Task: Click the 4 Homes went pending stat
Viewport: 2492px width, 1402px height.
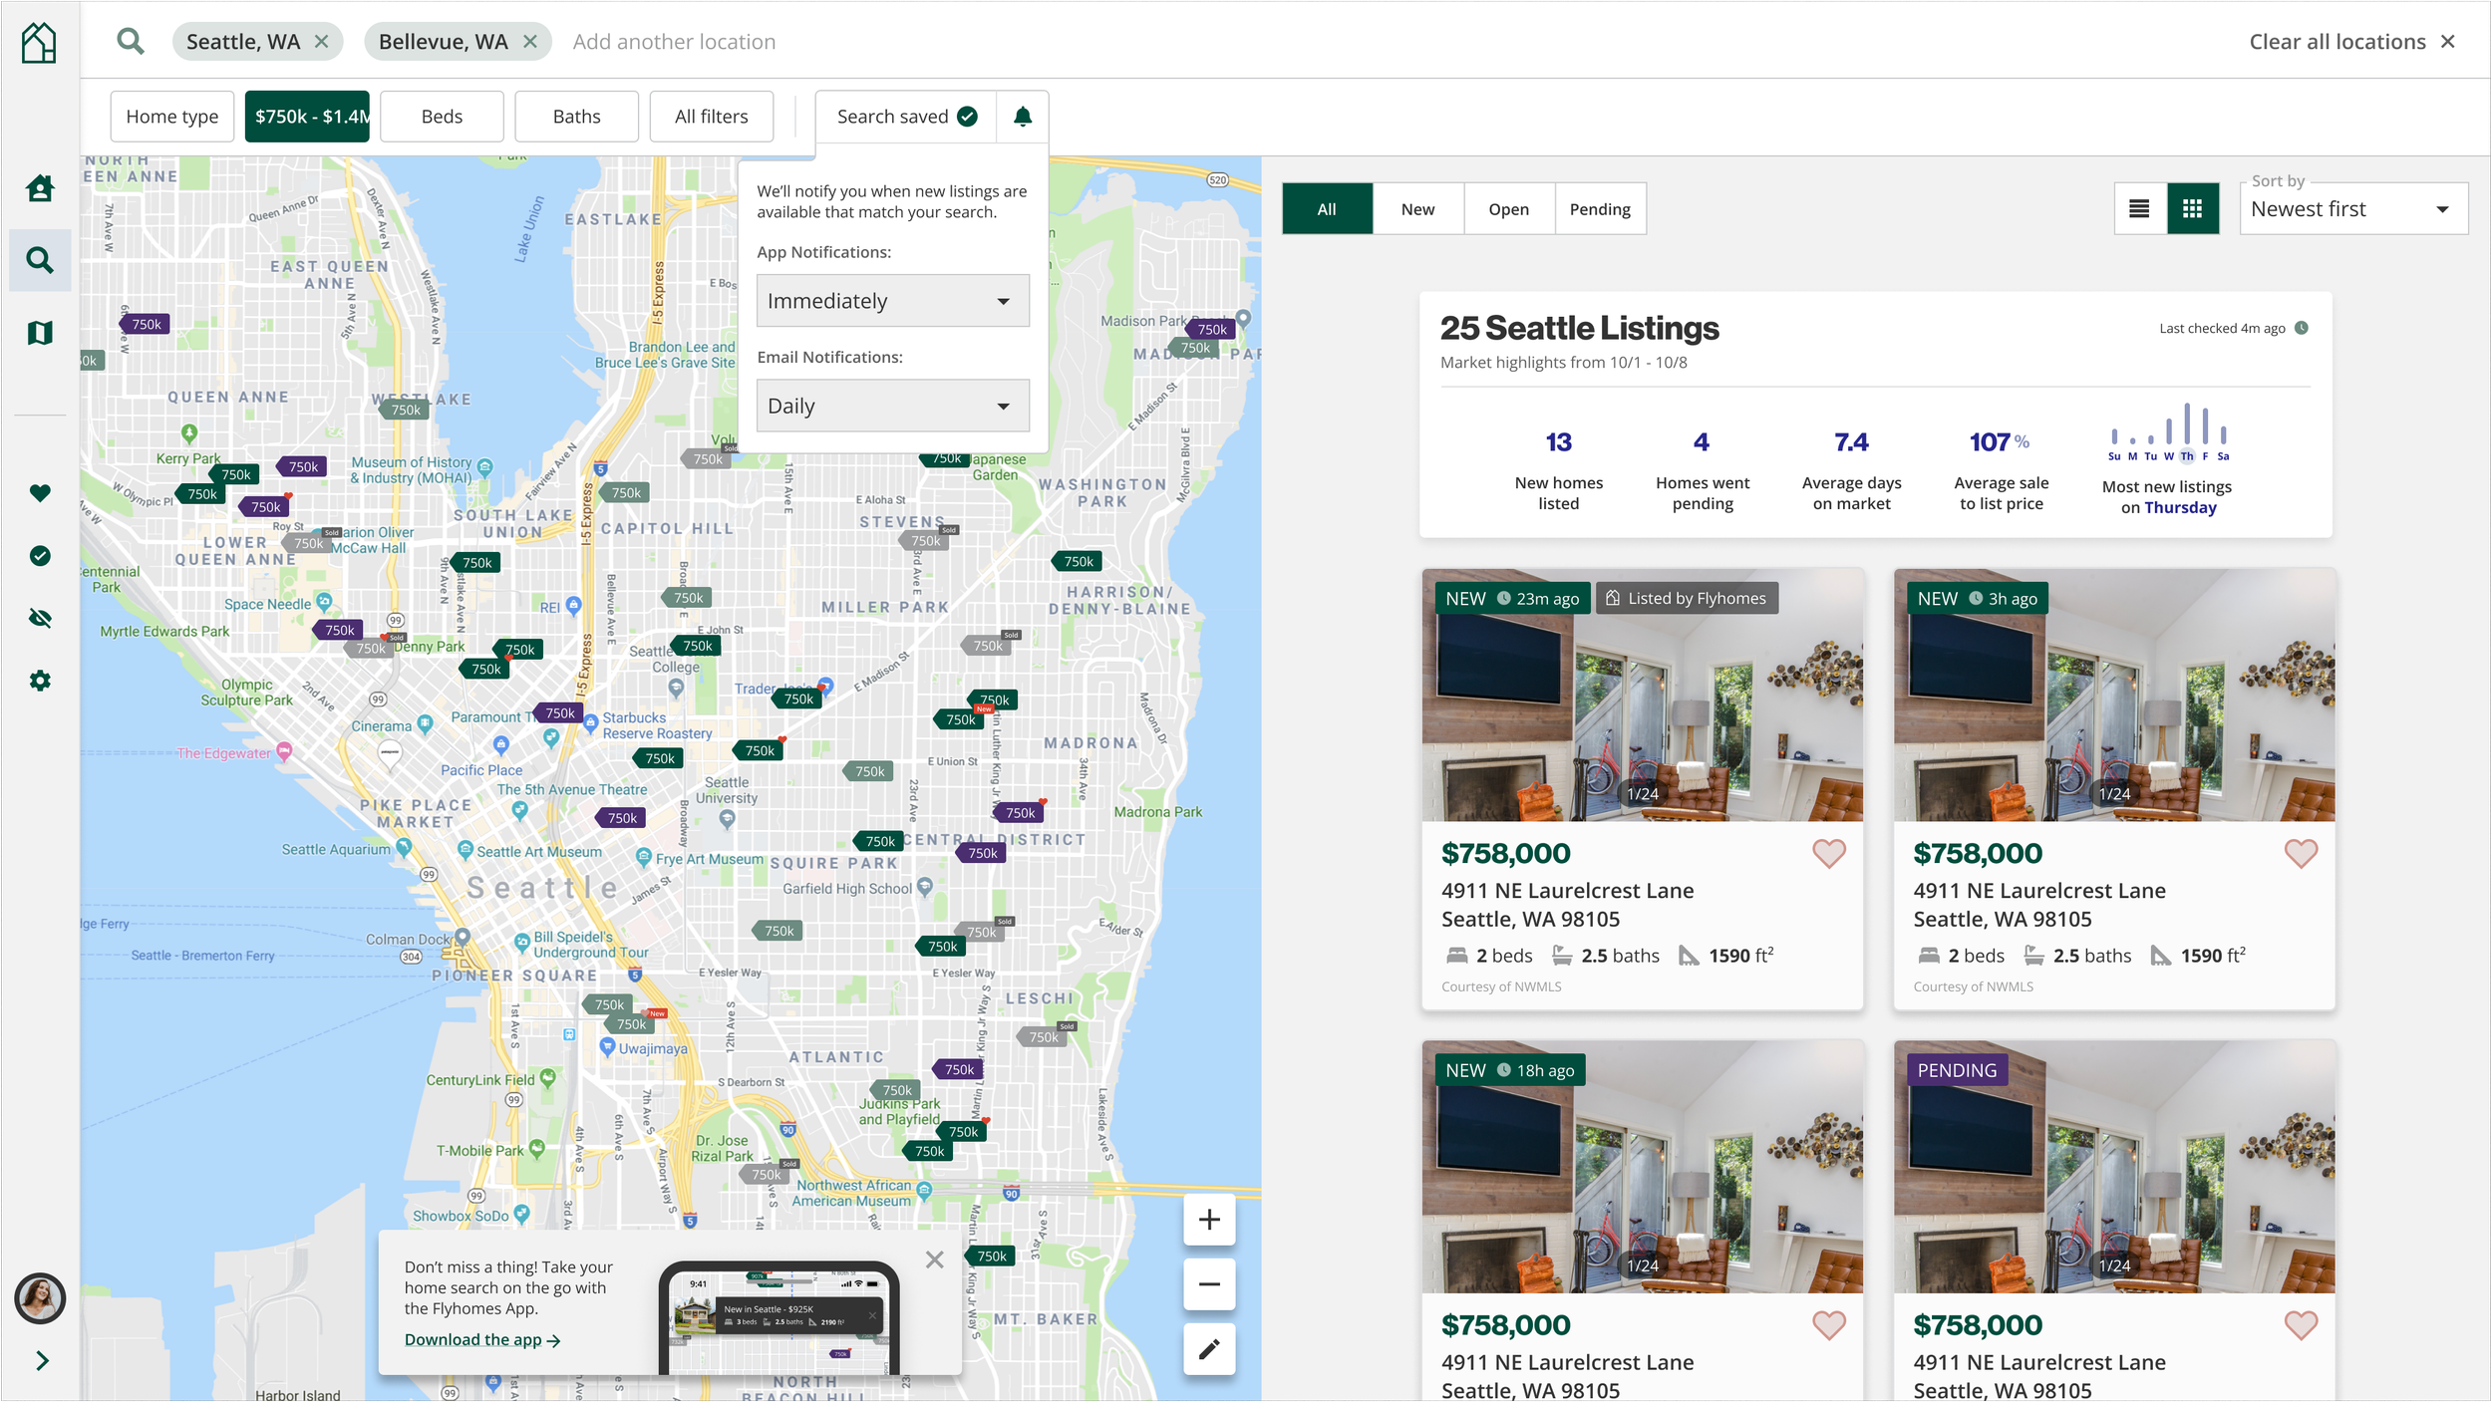Action: coord(1703,470)
